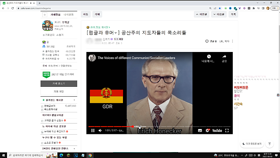Open the post's three-dot more menu

pyautogui.click(x=232, y=41)
